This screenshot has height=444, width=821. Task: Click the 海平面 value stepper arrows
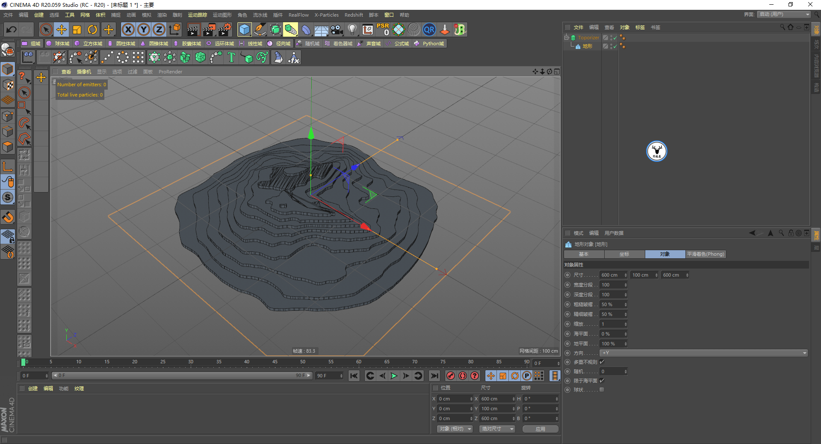[x=626, y=334]
